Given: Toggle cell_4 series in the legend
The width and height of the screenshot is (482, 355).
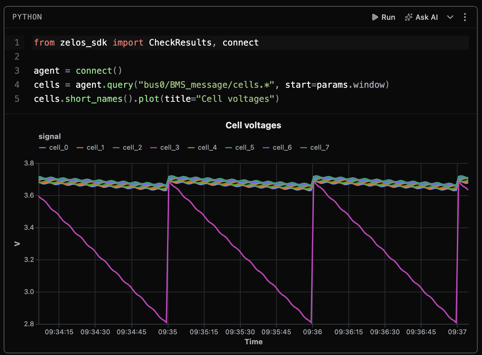Looking at the screenshot, I should tap(202, 147).
